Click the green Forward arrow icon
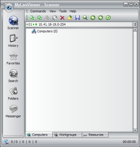This screenshot has width=140, height=147. coord(101,18)
